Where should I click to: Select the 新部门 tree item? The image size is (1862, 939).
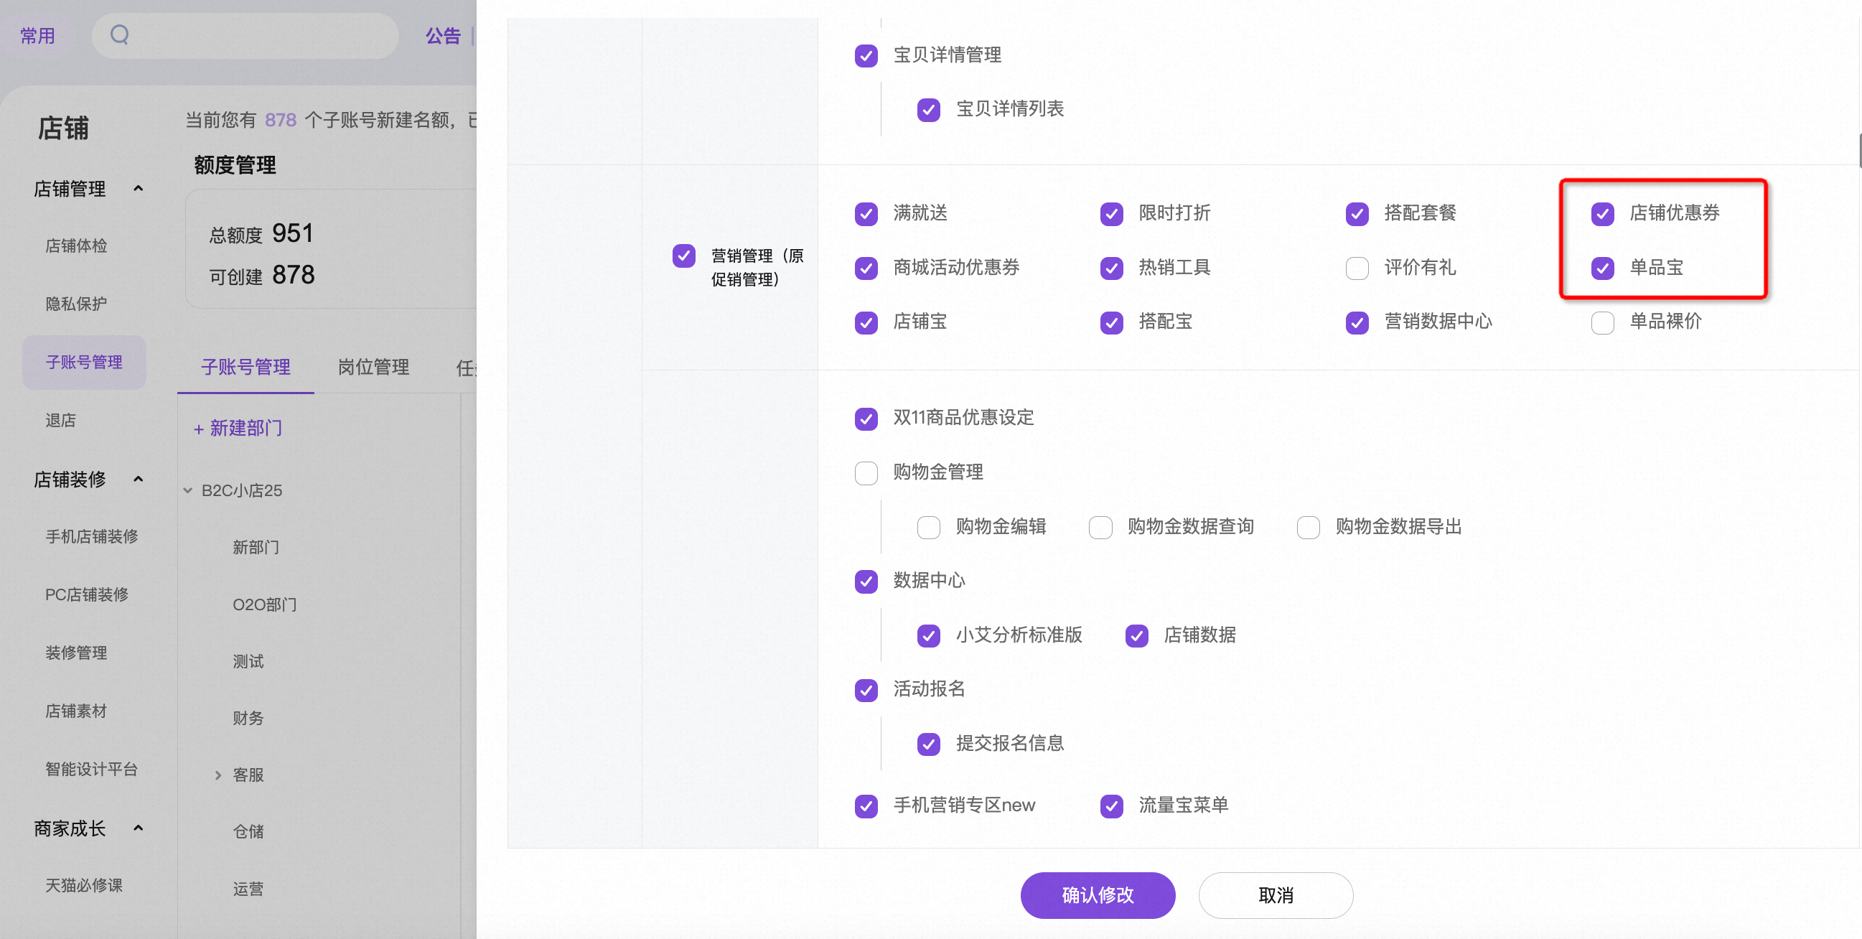256,547
